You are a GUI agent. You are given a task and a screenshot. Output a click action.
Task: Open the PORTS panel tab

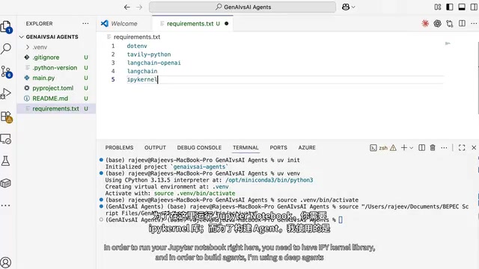tap(278, 148)
